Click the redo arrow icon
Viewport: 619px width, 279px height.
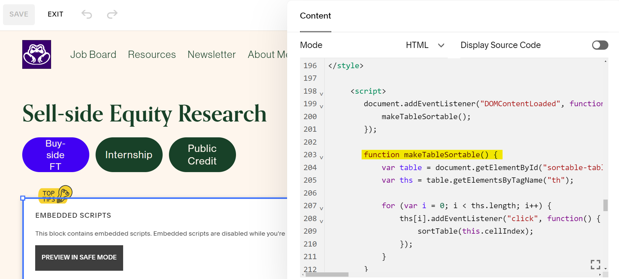click(112, 14)
